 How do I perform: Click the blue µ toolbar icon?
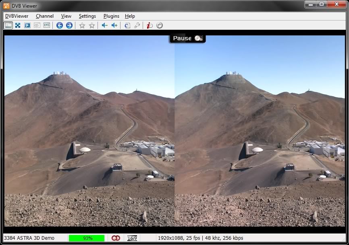[x=27, y=25]
